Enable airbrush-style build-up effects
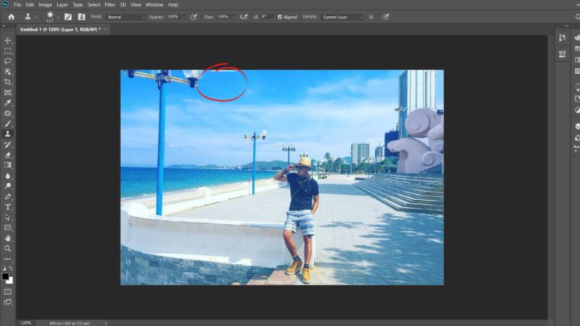The image size is (580, 326). [244, 17]
